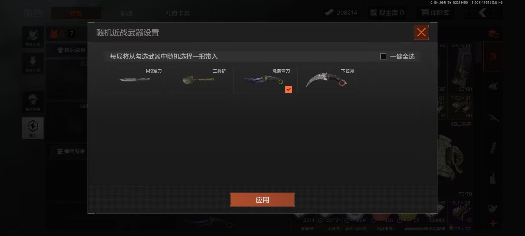
Task: Click the 装备方案 vest icon
Action: click(x=33, y=37)
